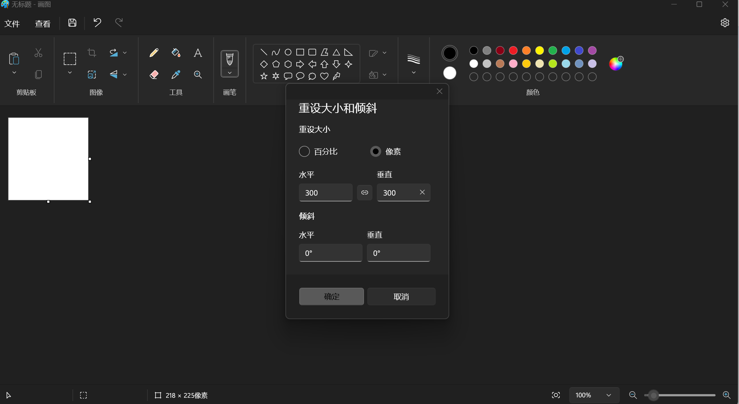Click the Copy icon

pyautogui.click(x=38, y=75)
